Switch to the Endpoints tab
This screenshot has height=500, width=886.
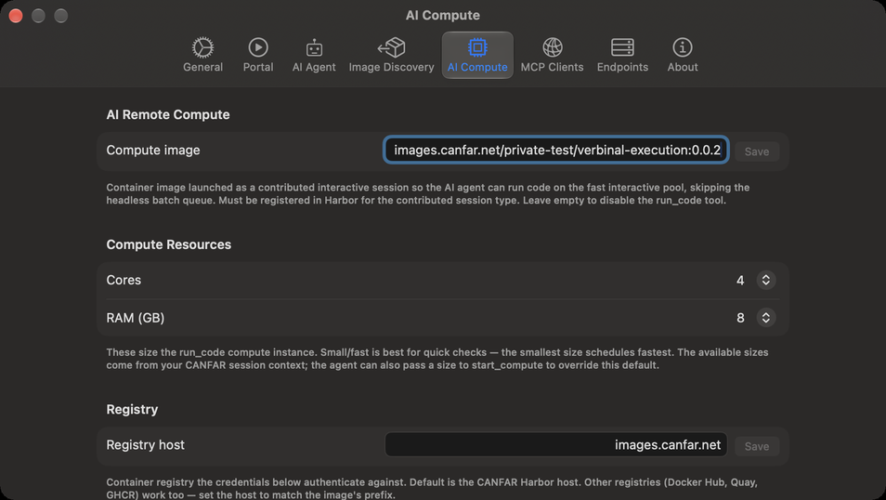622,56
